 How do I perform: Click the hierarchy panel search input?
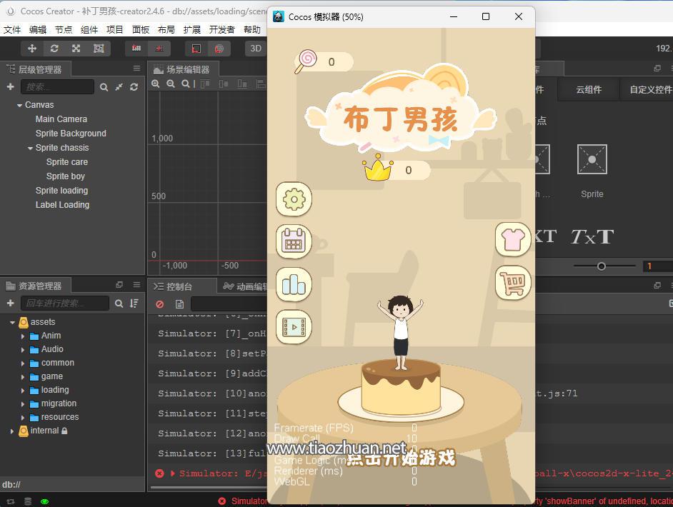tap(58, 86)
